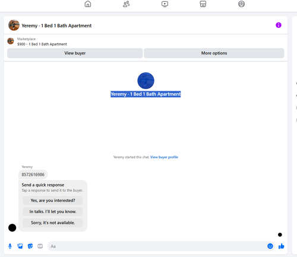Send the 'Sorry, it's not available.' response
The image size is (297, 257).
[53, 223]
